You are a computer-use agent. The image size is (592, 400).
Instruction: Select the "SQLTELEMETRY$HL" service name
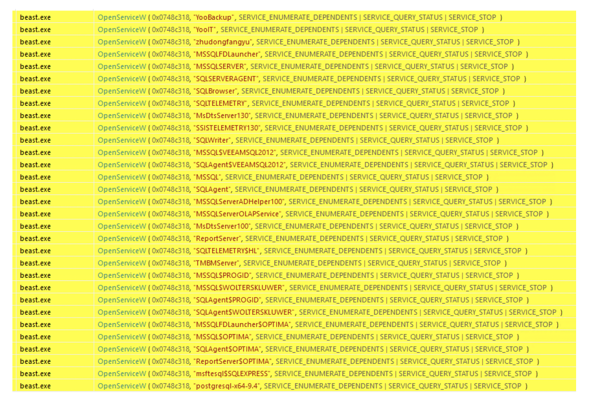pyautogui.click(x=226, y=251)
